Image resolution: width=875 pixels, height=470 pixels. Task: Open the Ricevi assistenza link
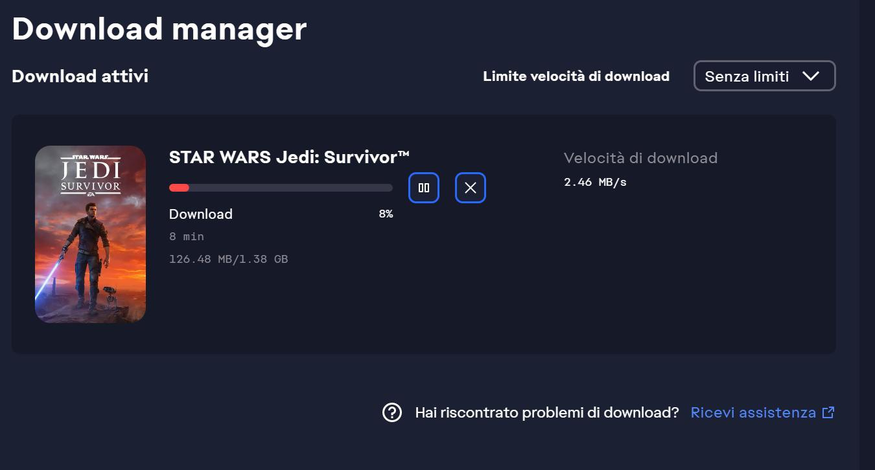click(x=753, y=412)
